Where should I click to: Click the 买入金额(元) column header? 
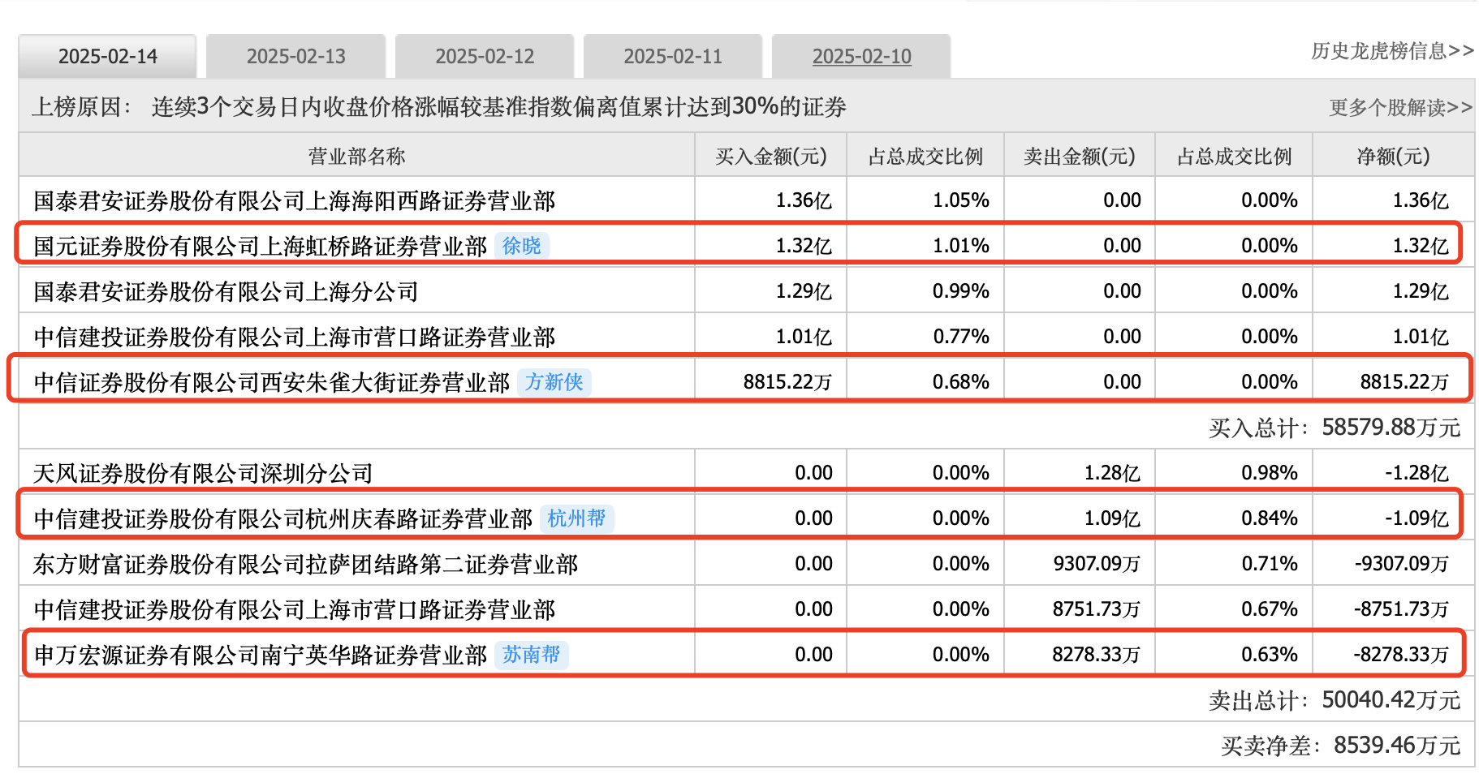tap(770, 156)
